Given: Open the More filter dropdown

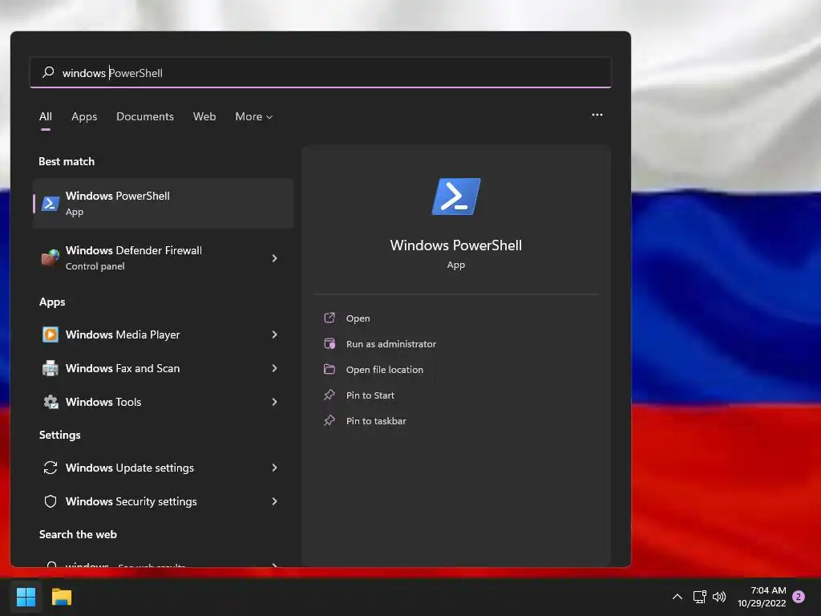Looking at the screenshot, I should tap(254, 117).
